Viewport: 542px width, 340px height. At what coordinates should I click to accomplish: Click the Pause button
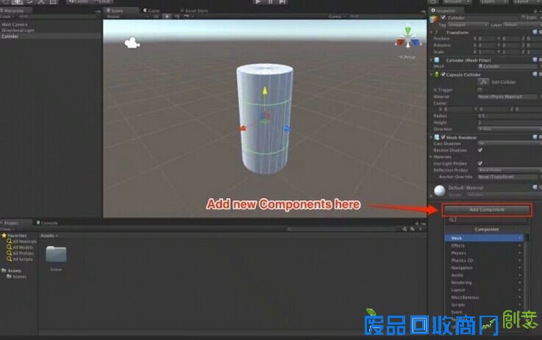coord(271,1)
